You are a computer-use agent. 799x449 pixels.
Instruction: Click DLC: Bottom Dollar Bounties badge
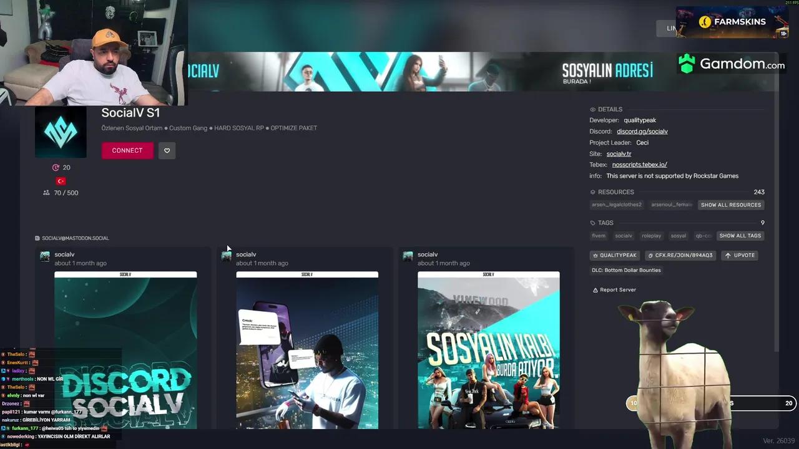tap(626, 270)
